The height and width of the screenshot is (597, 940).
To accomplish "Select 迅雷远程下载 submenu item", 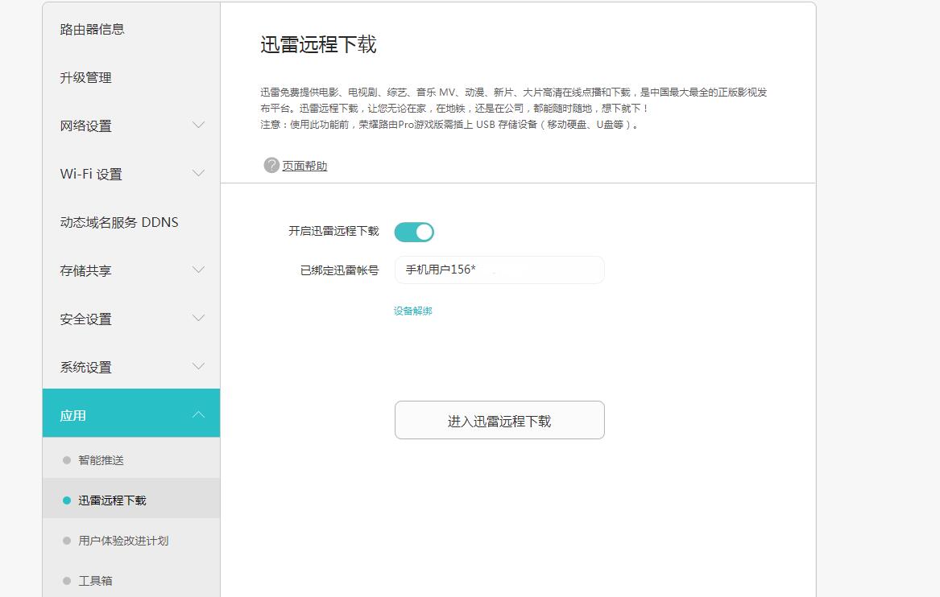I will pos(131,500).
